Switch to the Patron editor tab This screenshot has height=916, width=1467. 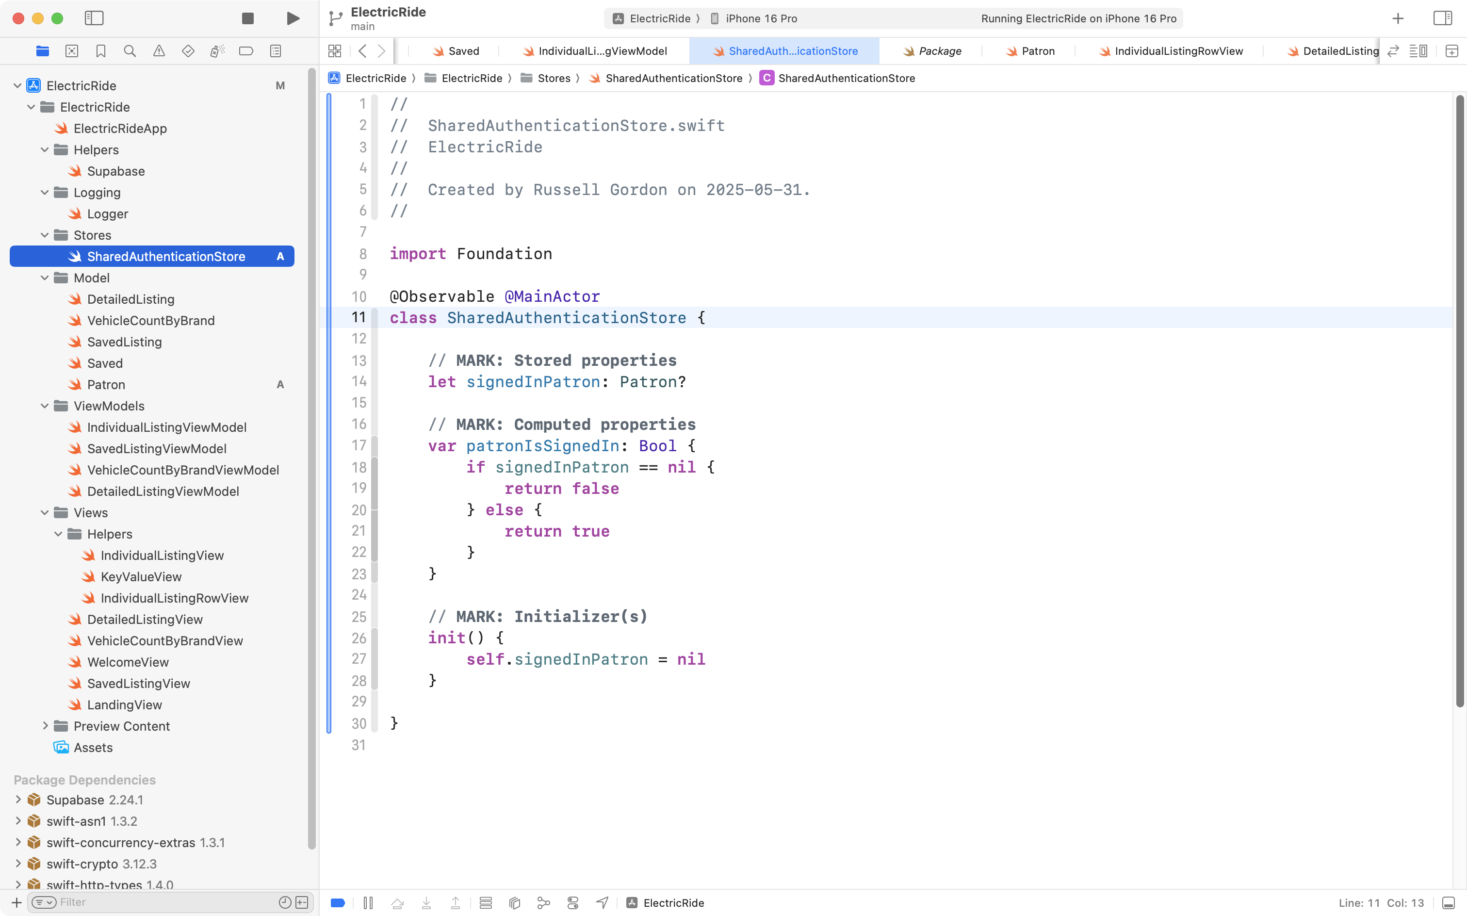[1037, 51]
